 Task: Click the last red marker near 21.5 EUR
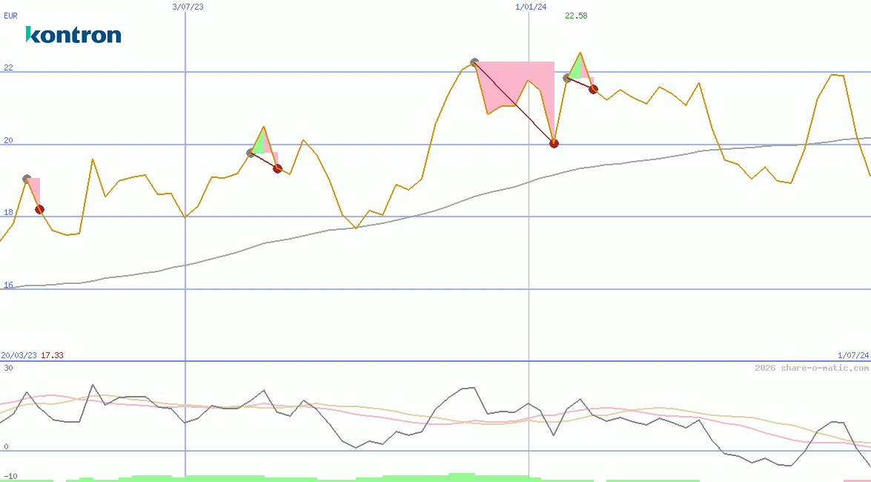click(x=593, y=89)
